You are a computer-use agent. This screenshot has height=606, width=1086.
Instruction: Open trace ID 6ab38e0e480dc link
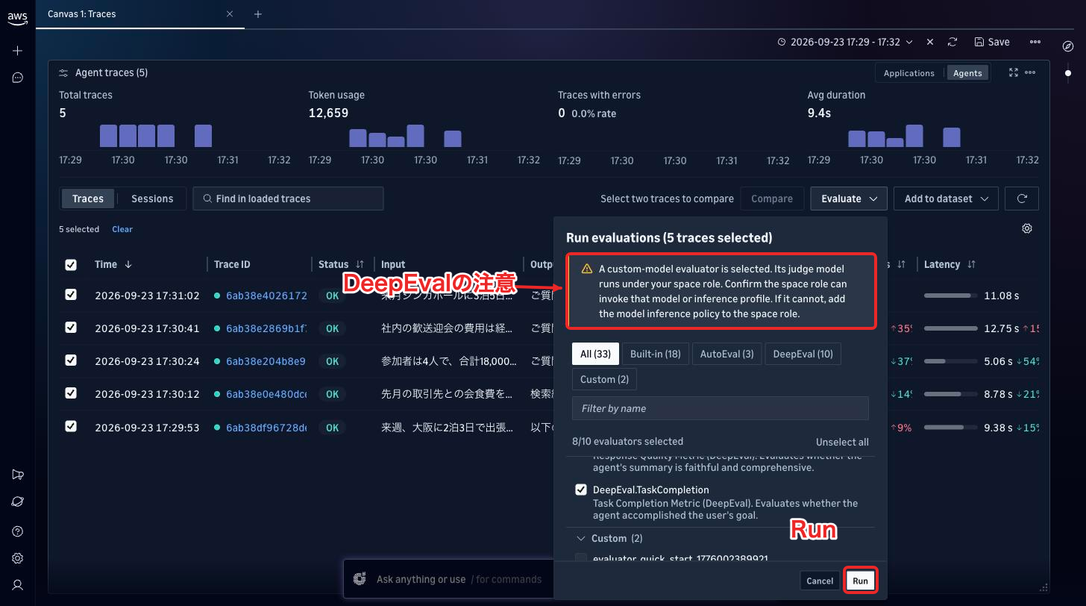pos(266,394)
